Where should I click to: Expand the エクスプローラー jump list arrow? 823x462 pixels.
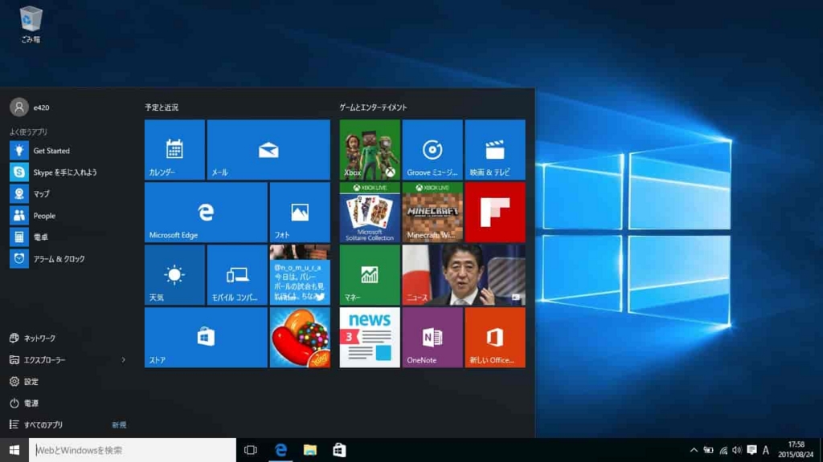(123, 360)
